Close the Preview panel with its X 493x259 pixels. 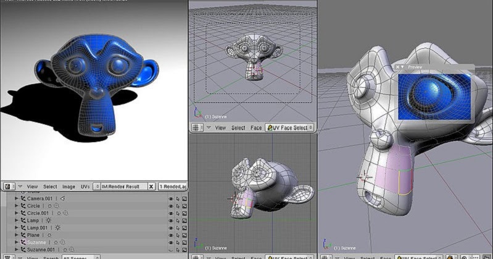click(x=397, y=67)
